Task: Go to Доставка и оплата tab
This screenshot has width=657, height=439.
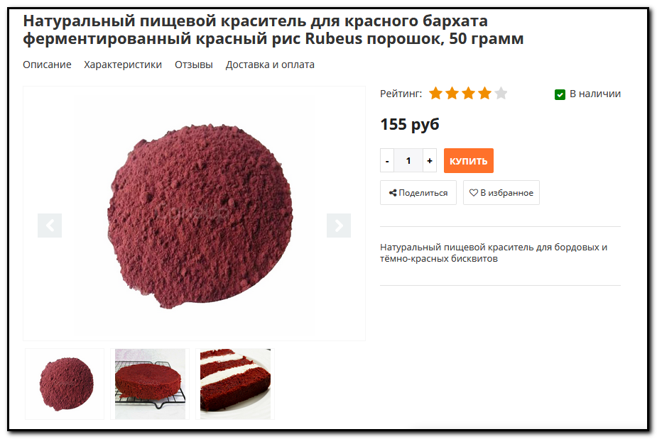Action: [270, 65]
